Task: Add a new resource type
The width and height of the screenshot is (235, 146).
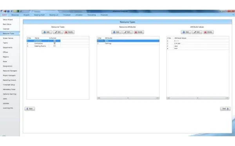Action: click(x=47, y=32)
